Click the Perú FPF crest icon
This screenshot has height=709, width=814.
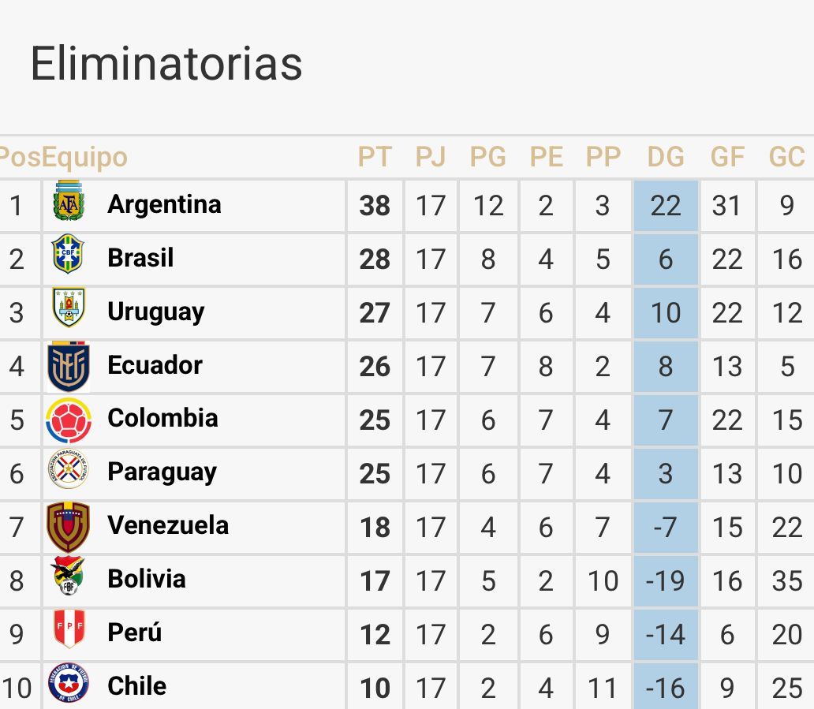click(x=69, y=629)
